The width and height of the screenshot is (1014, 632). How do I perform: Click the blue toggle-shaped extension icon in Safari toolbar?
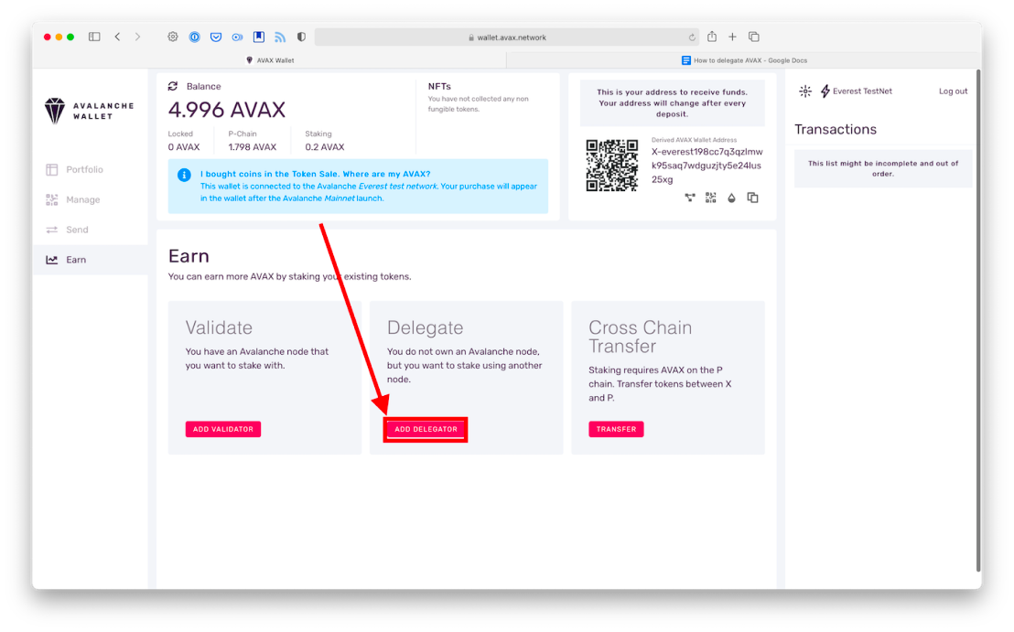tap(237, 37)
